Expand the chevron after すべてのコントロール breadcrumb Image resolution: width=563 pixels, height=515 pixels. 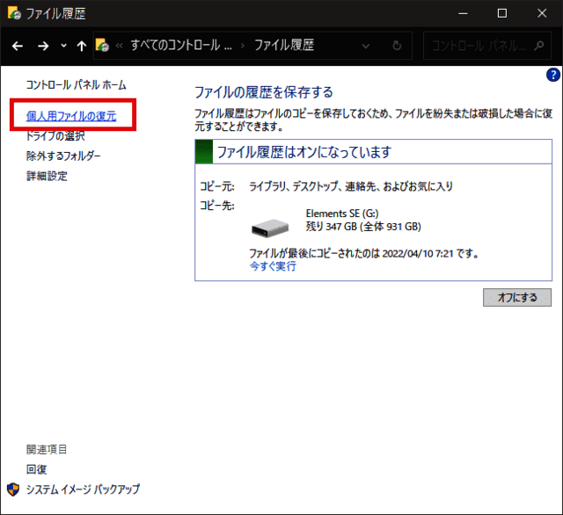tap(242, 46)
